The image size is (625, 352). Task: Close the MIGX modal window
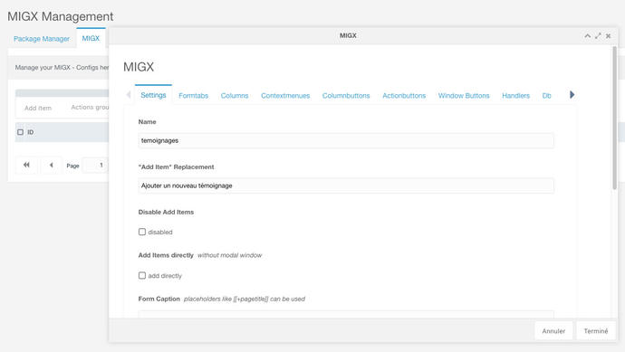click(609, 36)
